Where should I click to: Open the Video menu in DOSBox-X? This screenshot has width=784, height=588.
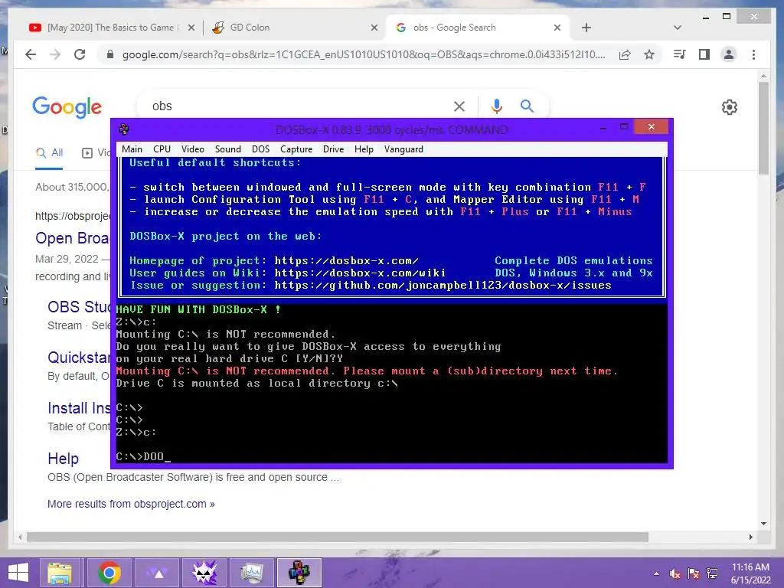tap(192, 149)
